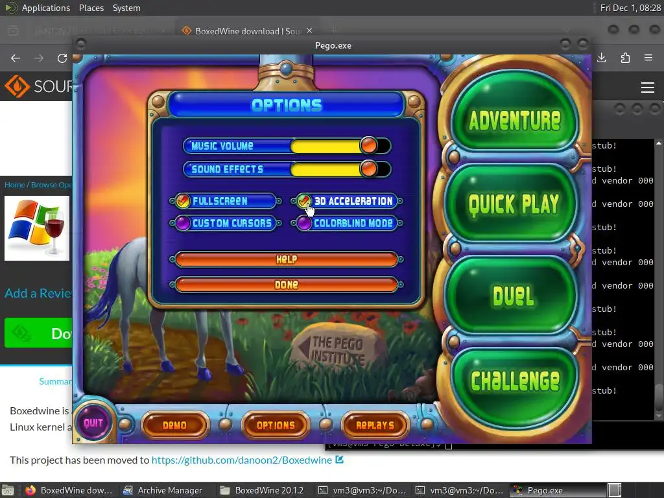
Task: Click the green Download button
Action: 38,333
